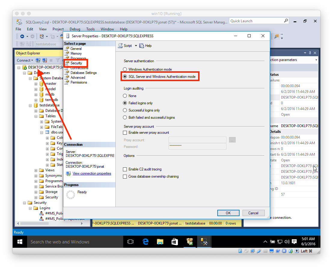This screenshot has width=333, height=269.
Task: Open File Explorer from taskbar
Action: point(160,242)
